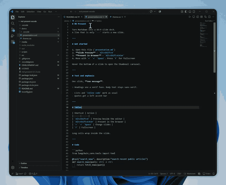Click the remote window icon in status bar
Image resolution: width=226 pixels, height=185 pixels.
tap(13, 174)
